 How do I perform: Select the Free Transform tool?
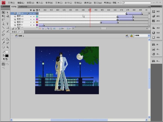coord(3,16)
